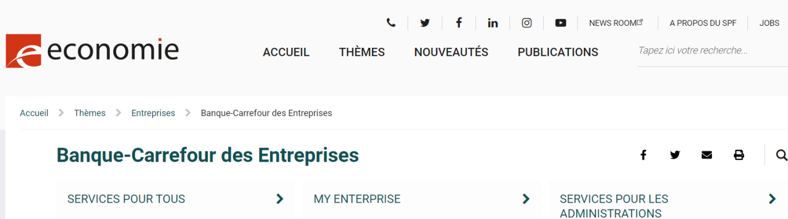Viewport: 788px width, 219px height.
Task: Open the Instagram icon in top bar
Action: pyautogui.click(x=527, y=23)
